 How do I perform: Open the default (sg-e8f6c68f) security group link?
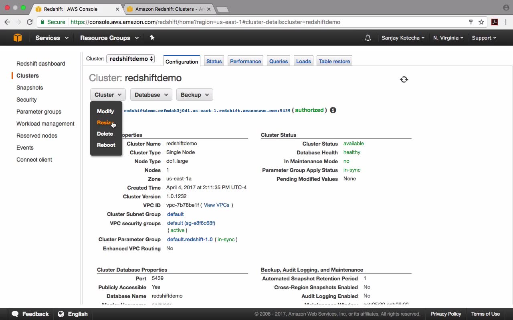[x=191, y=223]
